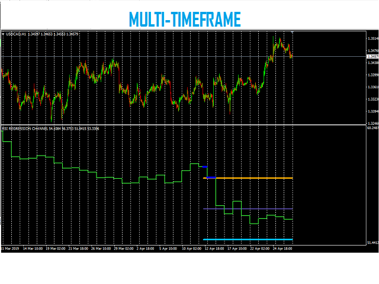Click the MULTI-TIMEFRAME title text
The height and width of the screenshot is (284, 379).
click(x=185, y=20)
